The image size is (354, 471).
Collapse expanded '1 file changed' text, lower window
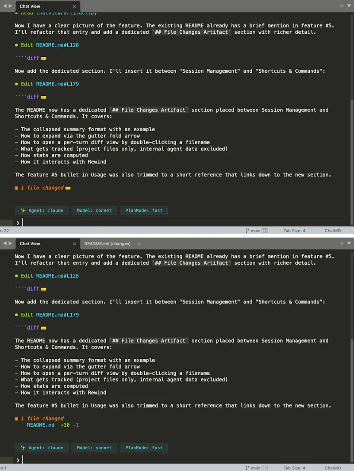pyautogui.click(x=42, y=418)
